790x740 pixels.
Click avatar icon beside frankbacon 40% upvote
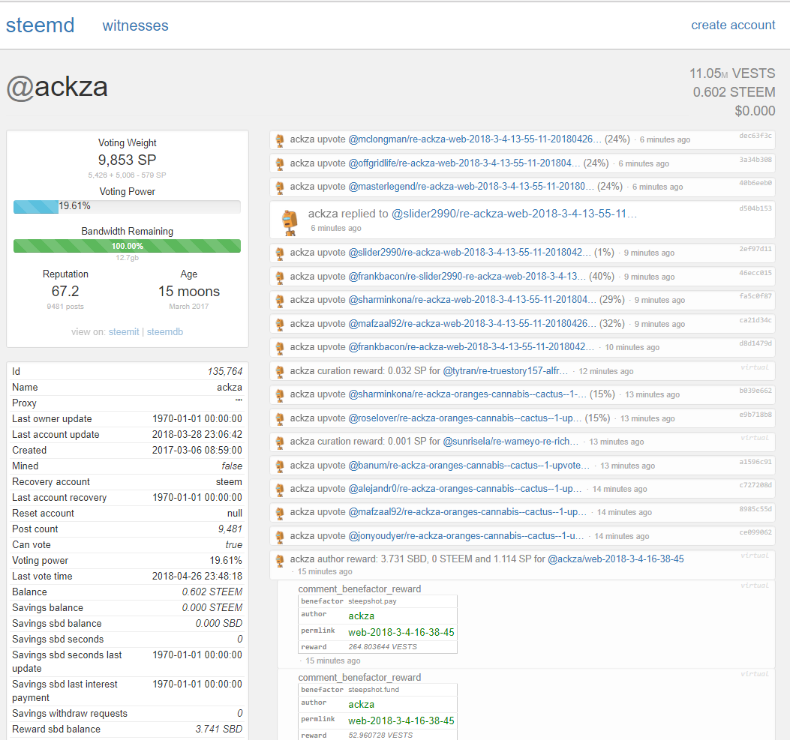(x=280, y=277)
